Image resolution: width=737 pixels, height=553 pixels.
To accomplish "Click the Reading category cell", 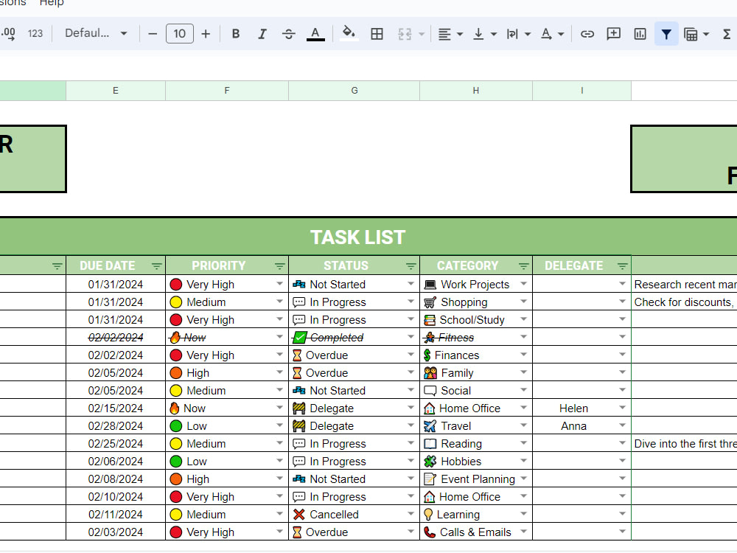I will click(x=476, y=444).
